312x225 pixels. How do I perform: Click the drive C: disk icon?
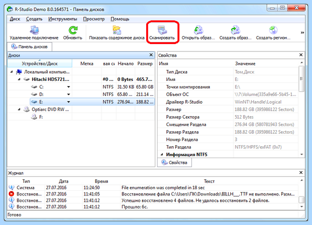click(x=34, y=87)
